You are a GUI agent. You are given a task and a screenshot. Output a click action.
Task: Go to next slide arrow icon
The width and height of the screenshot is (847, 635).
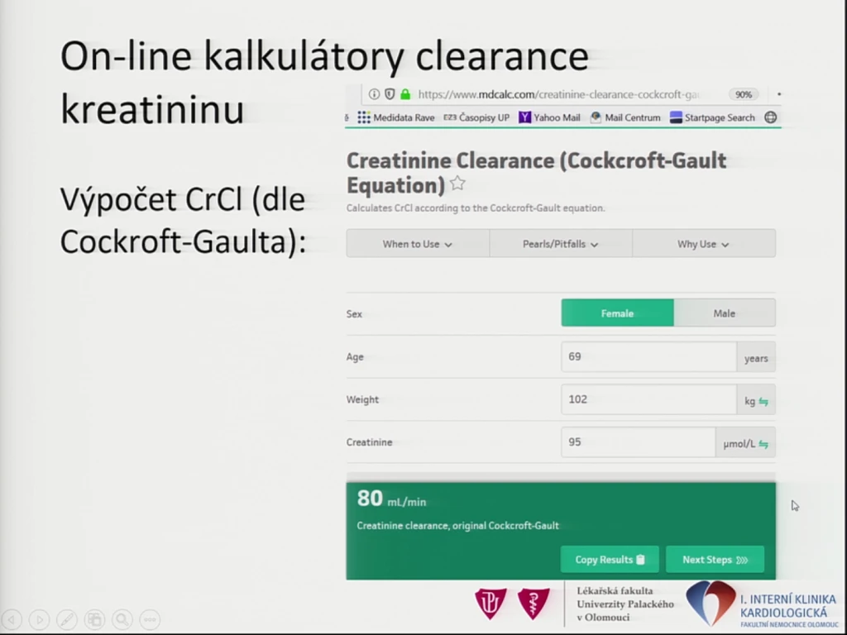(40, 619)
